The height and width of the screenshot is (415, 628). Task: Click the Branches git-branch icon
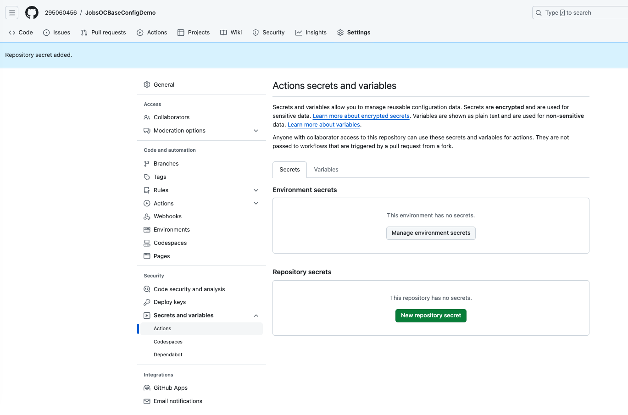147,164
